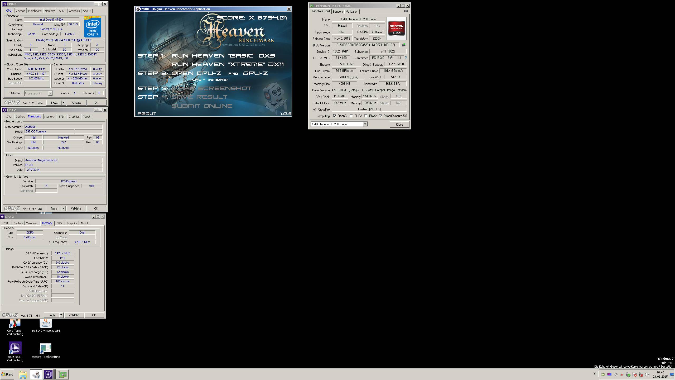Expand Tools dropdown arrow in Memory CPU-Z
675x380 pixels.
(61, 315)
